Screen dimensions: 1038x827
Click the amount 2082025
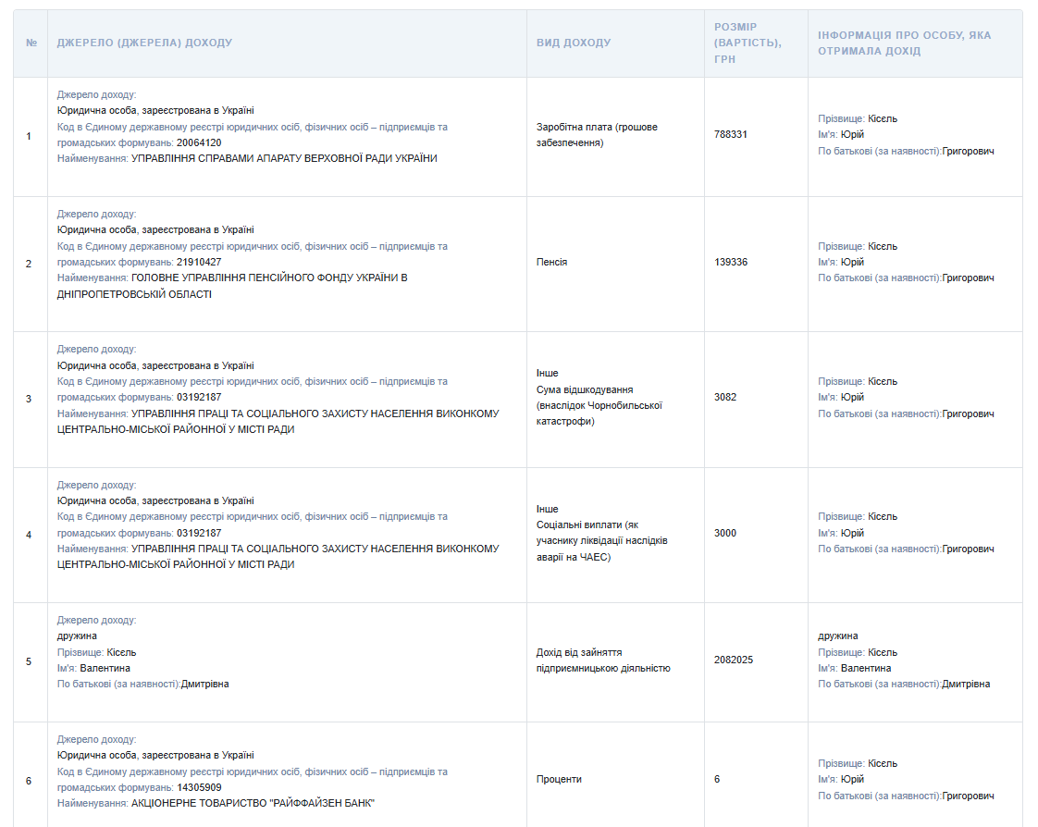734,660
